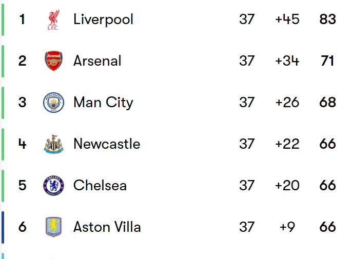Click Liverpool's 83 points value
The width and height of the screenshot is (352, 259).
328,19
